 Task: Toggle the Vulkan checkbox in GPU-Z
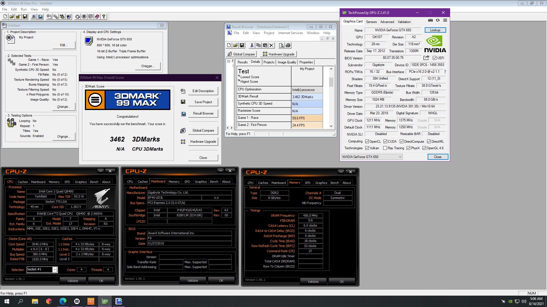(x=367, y=148)
